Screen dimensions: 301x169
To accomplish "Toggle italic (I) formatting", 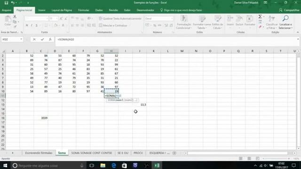I will (32, 25).
